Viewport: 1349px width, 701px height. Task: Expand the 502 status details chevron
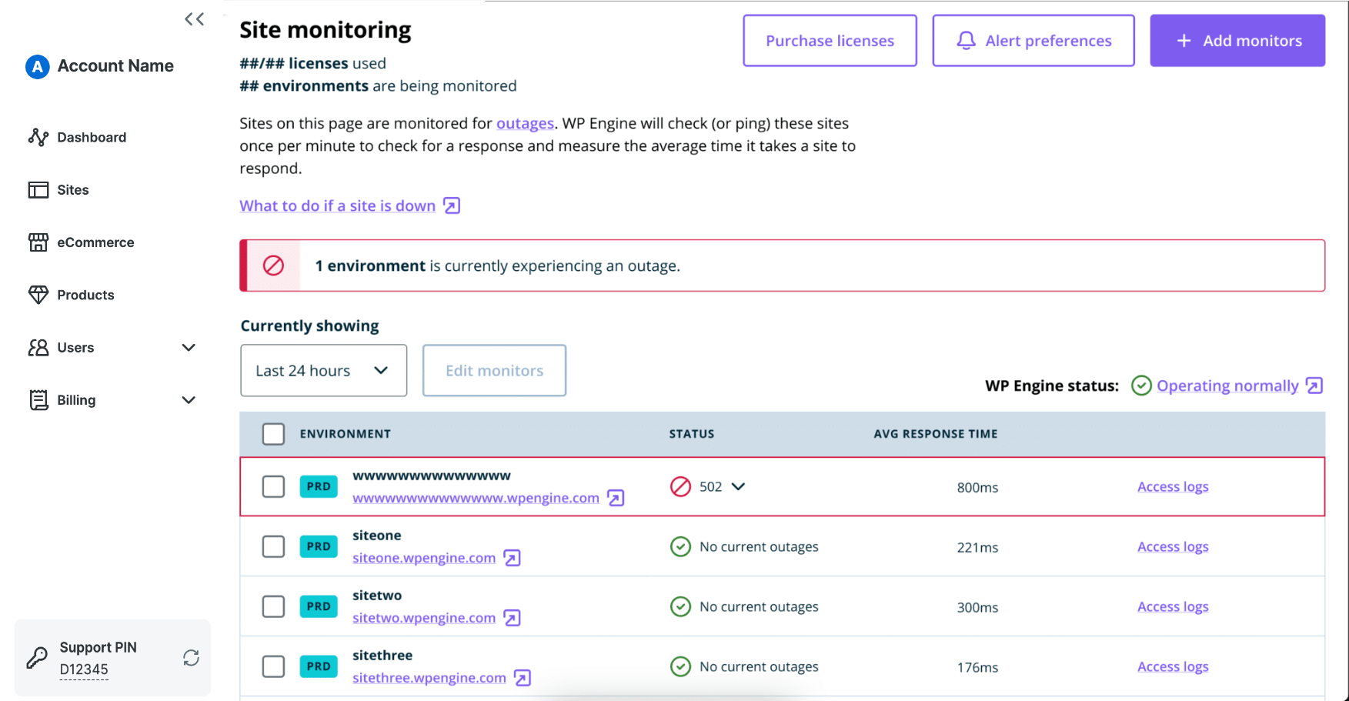pyautogui.click(x=739, y=486)
